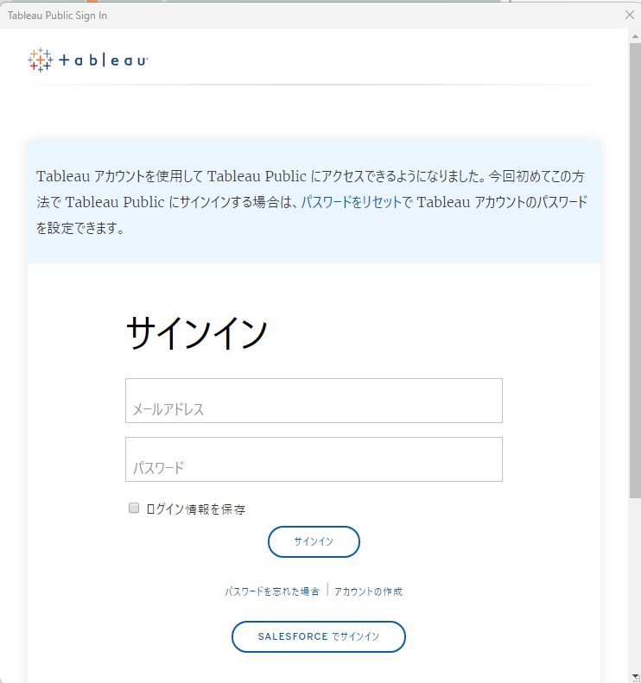
Task: Follow the アカウントの作成 link
Action: point(368,591)
